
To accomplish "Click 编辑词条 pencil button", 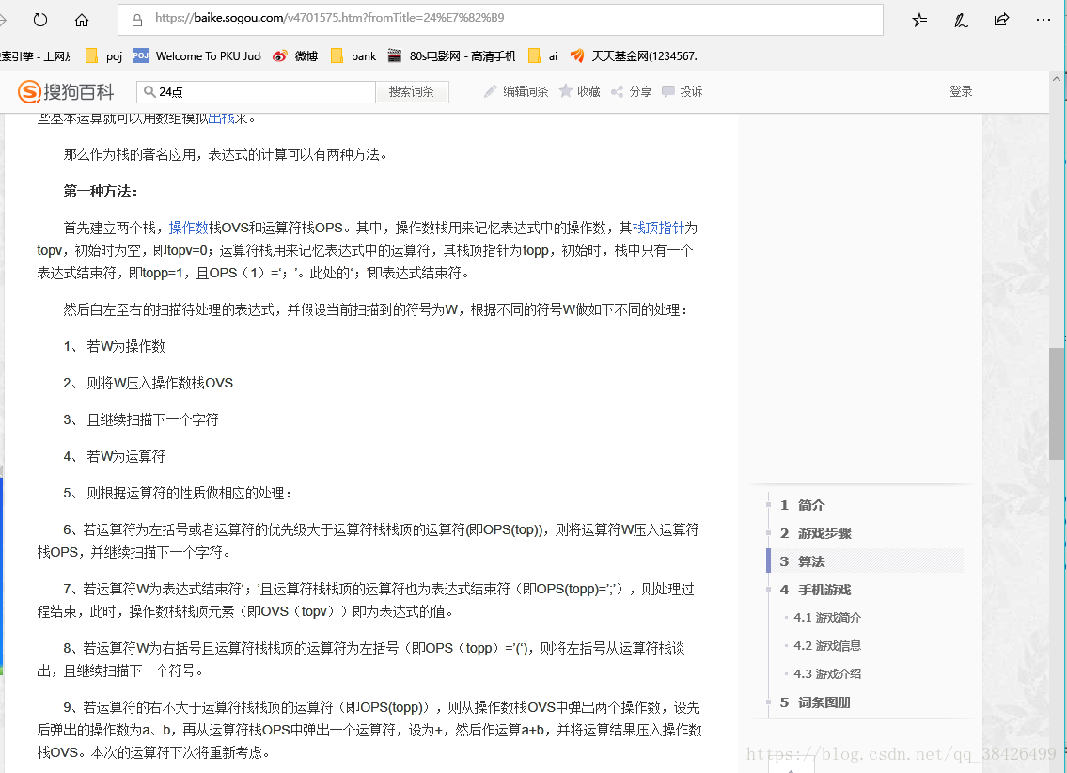I will (x=516, y=91).
